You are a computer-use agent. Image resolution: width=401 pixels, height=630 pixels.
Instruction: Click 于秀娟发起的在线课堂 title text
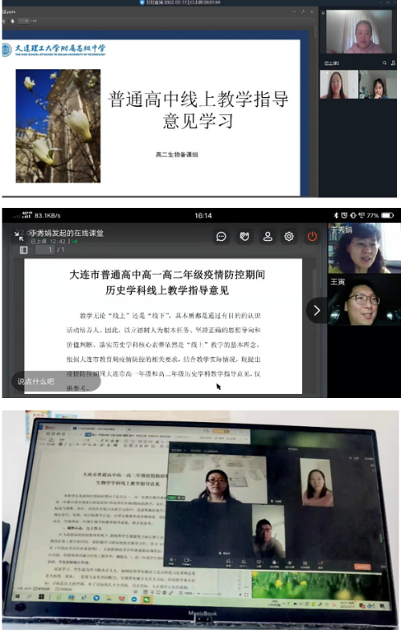(x=67, y=233)
